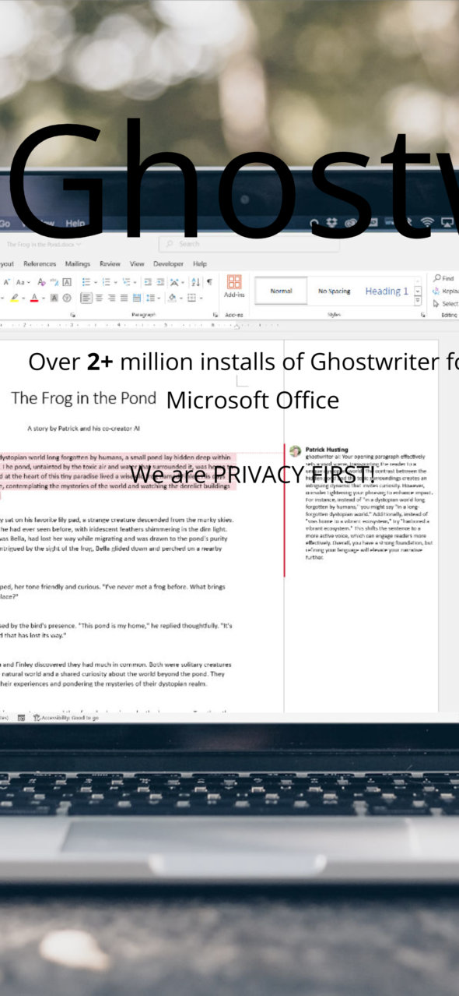Open the Help ribbon tab
Image resolution: width=459 pixels, height=996 pixels.
point(200,263)
